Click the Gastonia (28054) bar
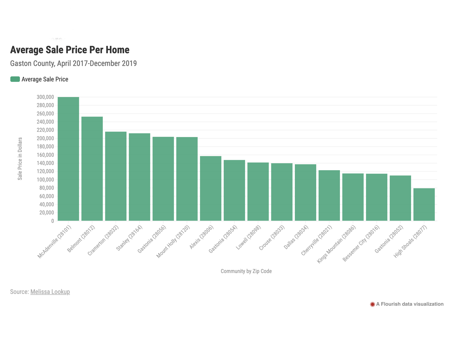The image size is (455, 341). pyautogui.click(x=234, y=190)
